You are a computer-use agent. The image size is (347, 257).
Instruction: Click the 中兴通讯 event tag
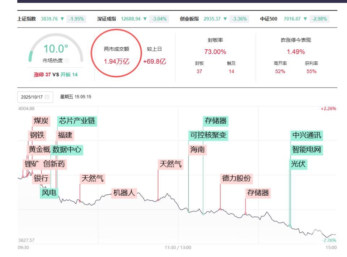point(307,135)
